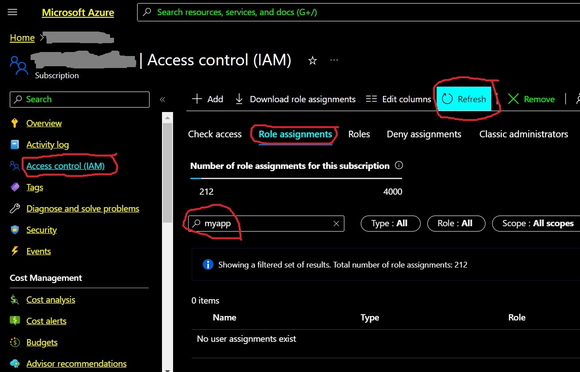Screen dimensions: 580x372
Task: Click the Advisor recommendations cloud icon
Action: [x=15, y=364]
